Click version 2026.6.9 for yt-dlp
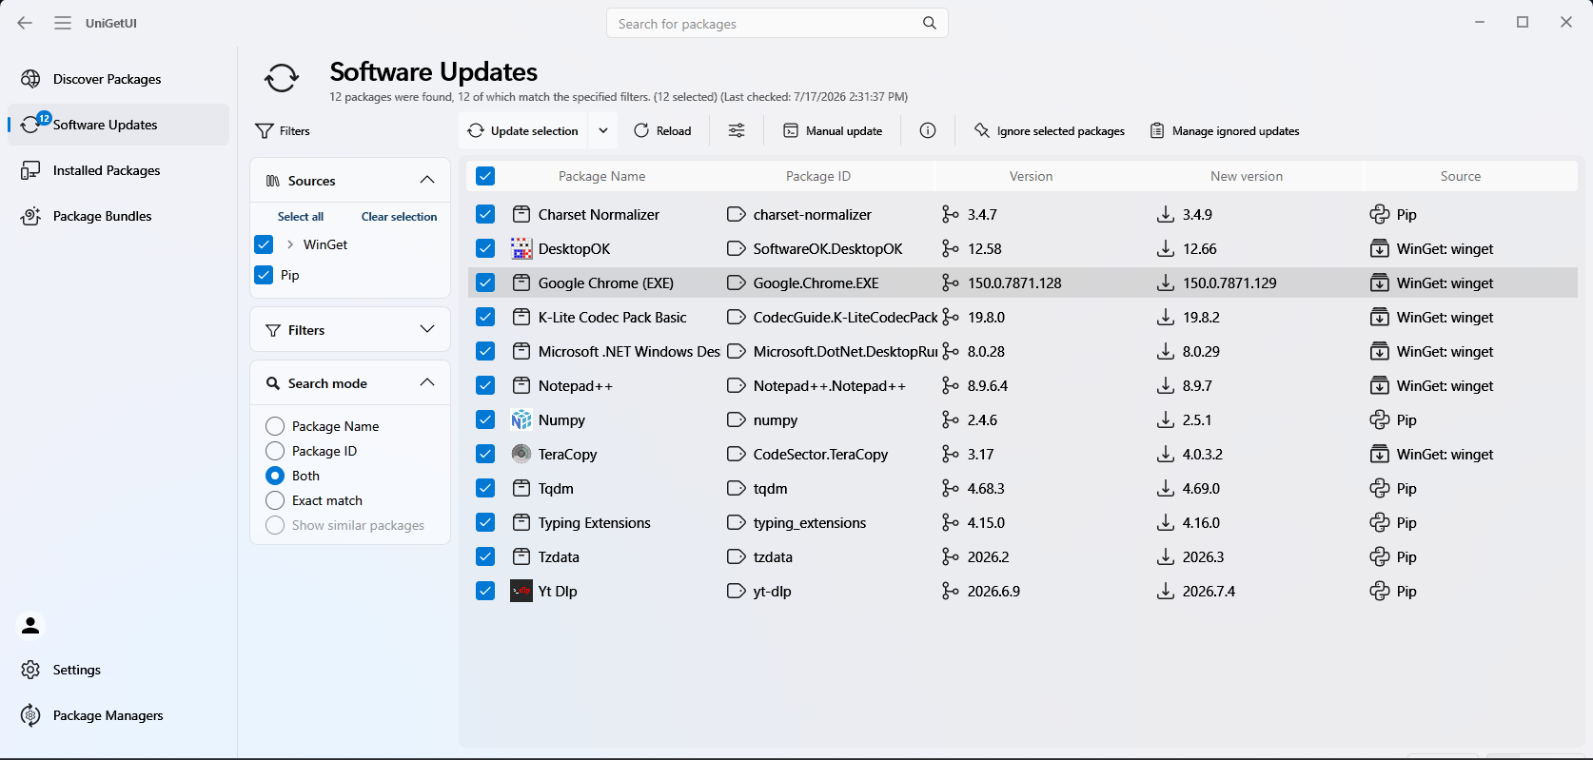 pyautogui.click(x=993, y=591)
